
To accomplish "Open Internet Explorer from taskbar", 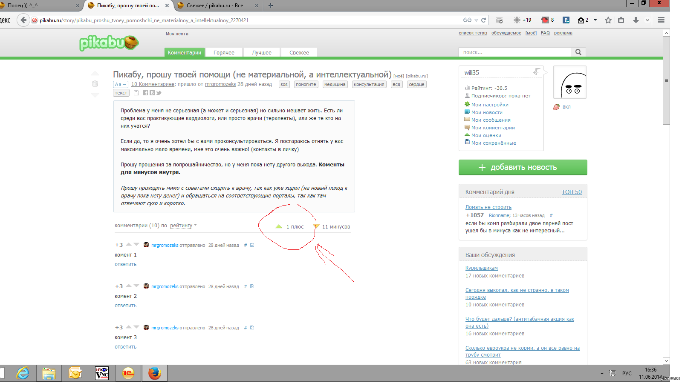I will [x=23, y=374].
